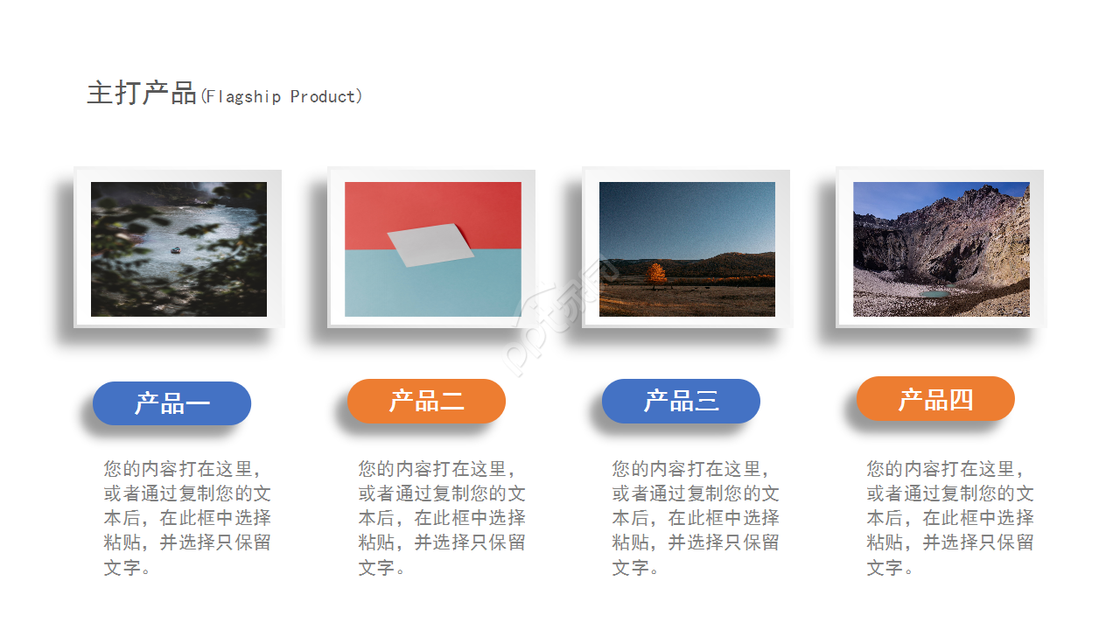
Task: Click the 主打产品 title text
Action: click(x=142, y=93)
